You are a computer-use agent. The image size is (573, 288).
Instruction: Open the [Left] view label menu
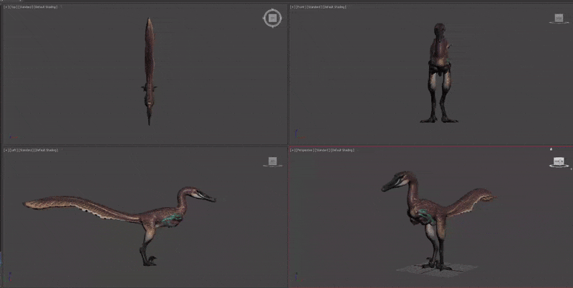[x=12, y=150]
